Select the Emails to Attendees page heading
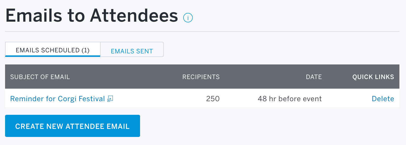The width and height of the screenshot is (406, 145). pyautogui.click(x=92, y=16)
